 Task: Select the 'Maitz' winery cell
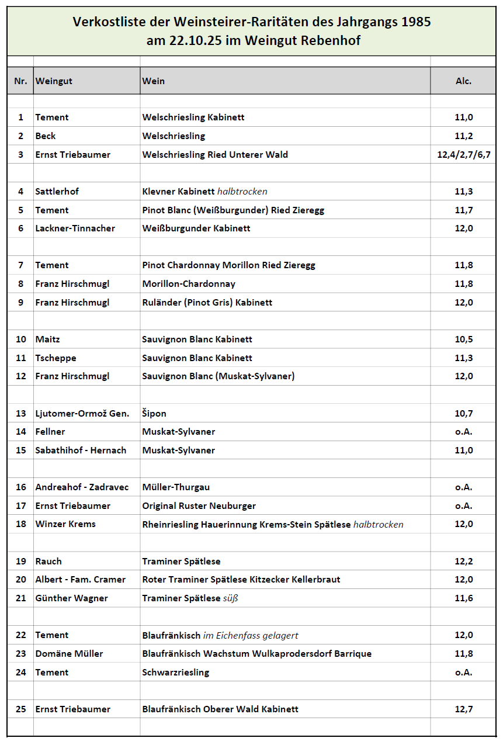click(x=47, y=339)
